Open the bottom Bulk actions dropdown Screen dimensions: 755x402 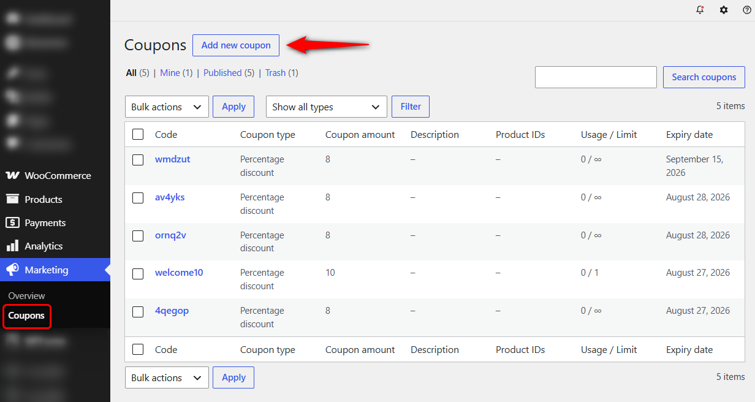167,377
